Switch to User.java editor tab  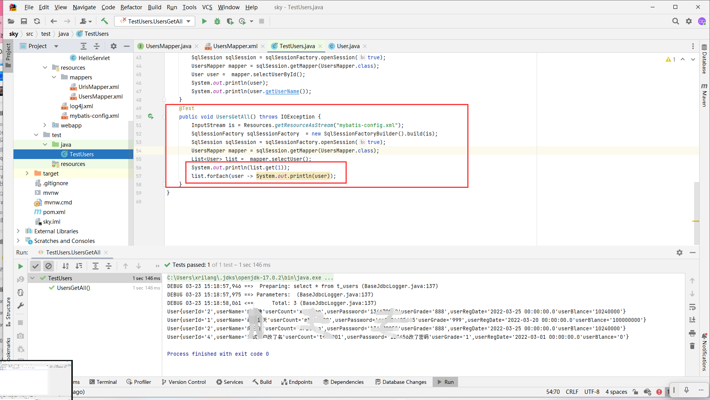click(x=348, y=46)
